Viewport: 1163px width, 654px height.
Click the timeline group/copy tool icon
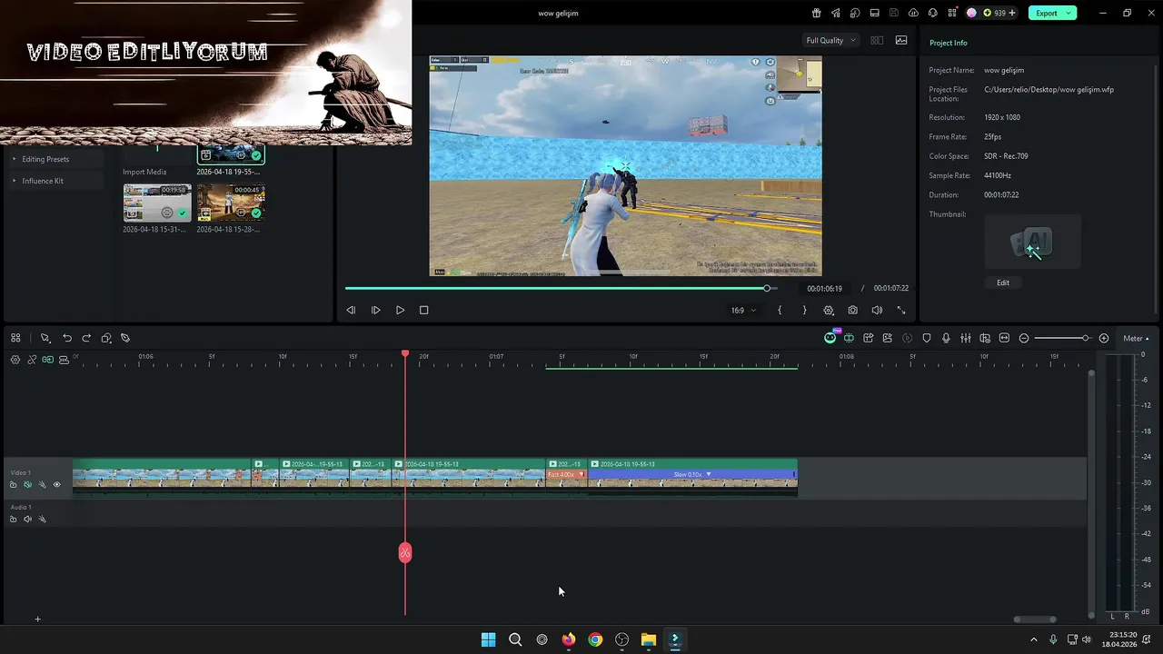coord(106,338)
